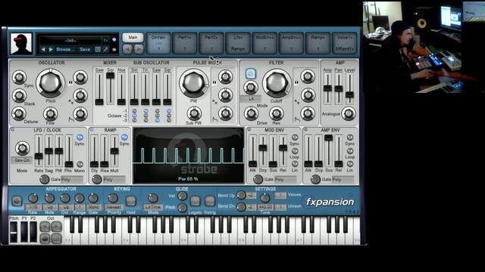This screenshot has height=272, width=485.
Task: Click the previous TransMod page arrow under Main
Action: (x=127, y=48)
